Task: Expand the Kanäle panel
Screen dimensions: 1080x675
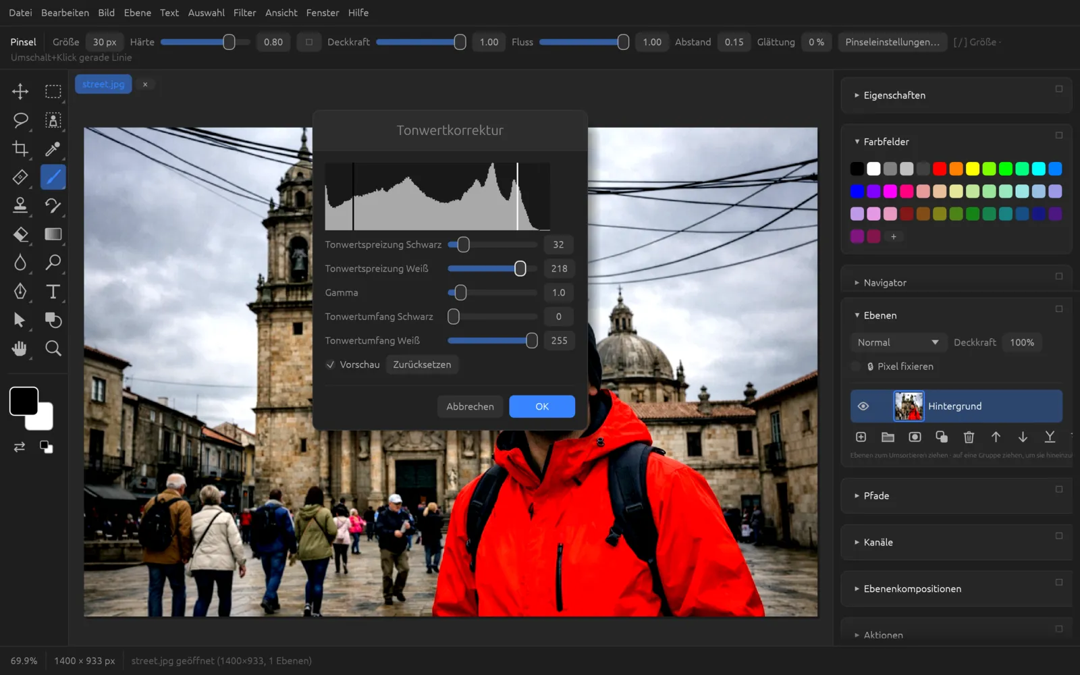Action: pos(878,542)
